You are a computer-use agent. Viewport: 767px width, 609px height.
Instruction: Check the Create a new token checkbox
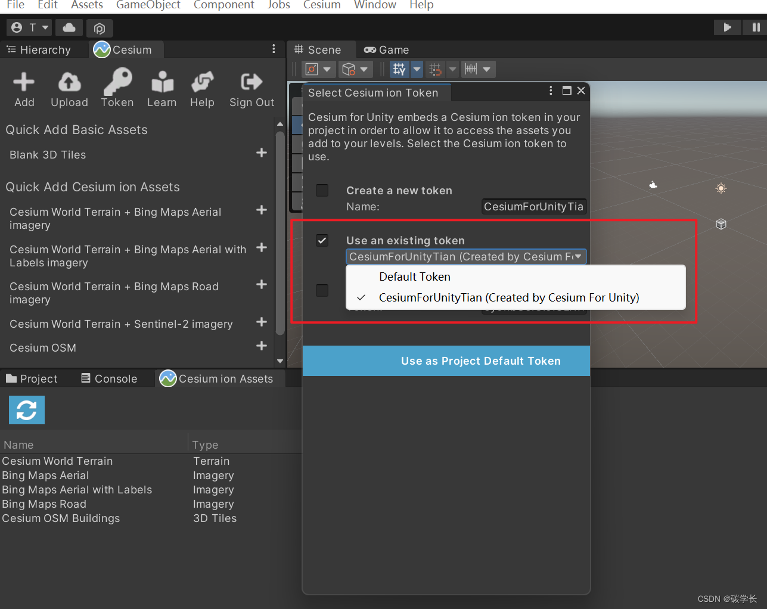point(322,191)
